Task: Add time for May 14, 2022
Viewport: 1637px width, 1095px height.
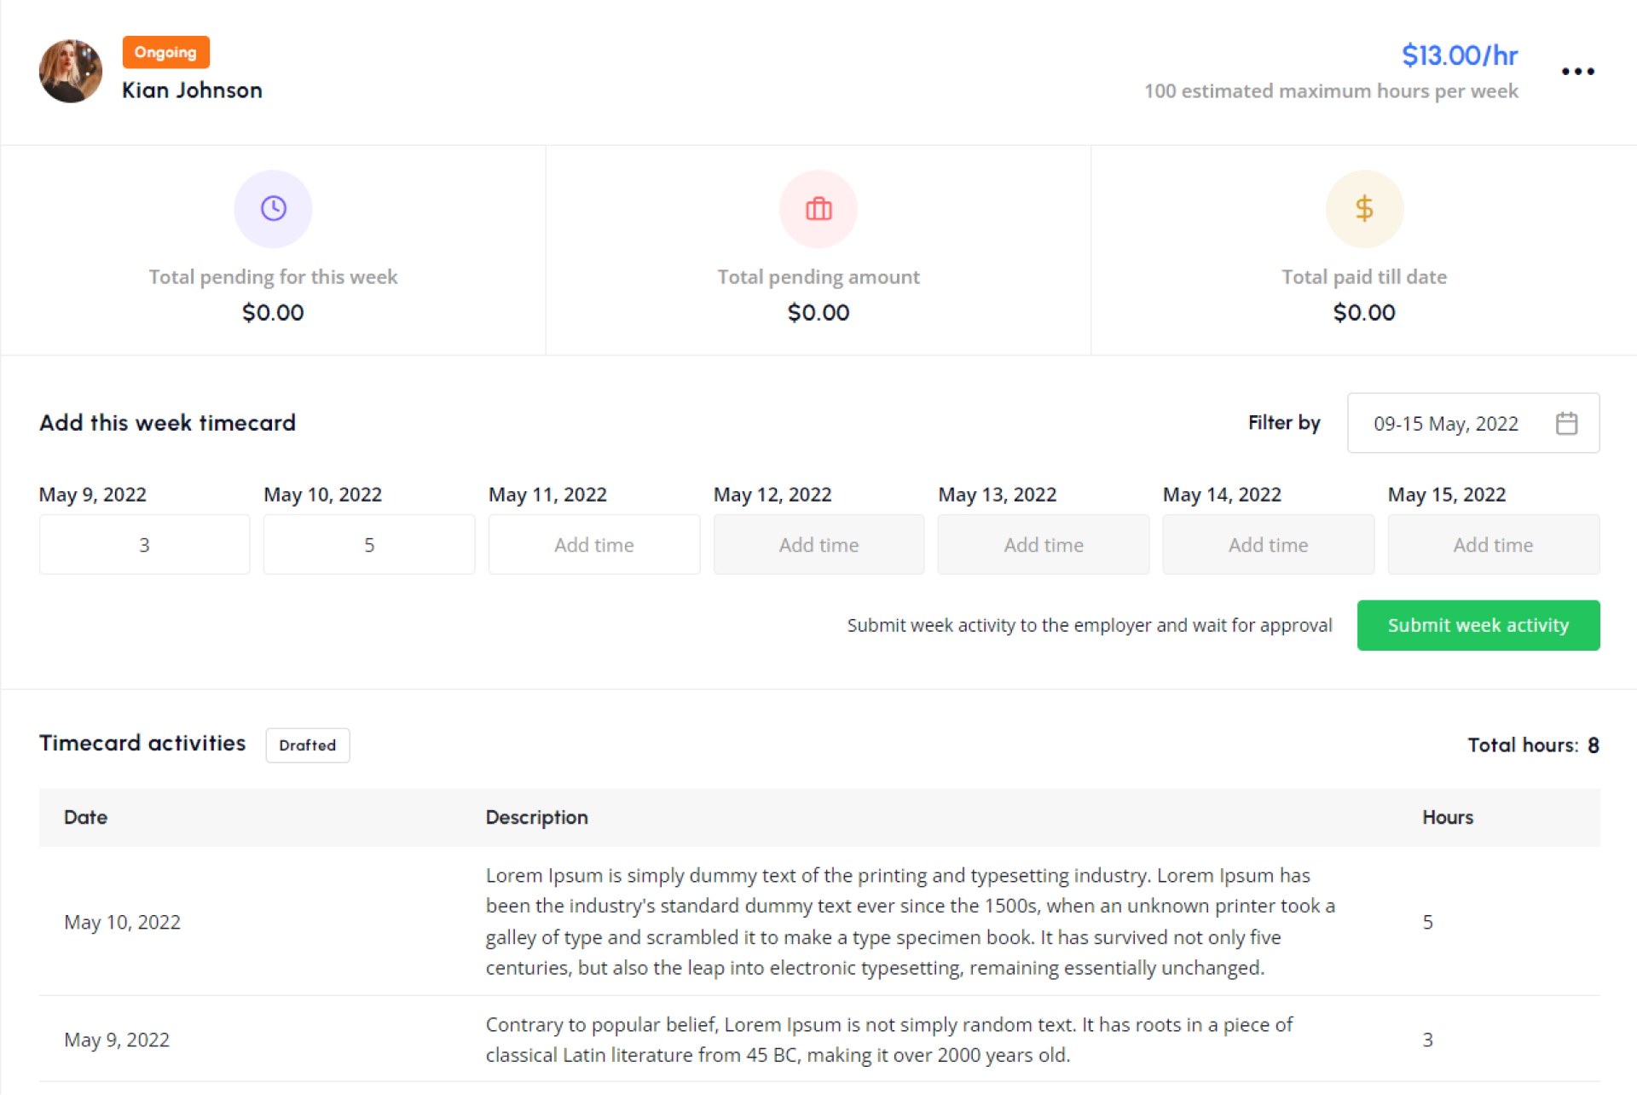Action: click(x=1268, y=544)
